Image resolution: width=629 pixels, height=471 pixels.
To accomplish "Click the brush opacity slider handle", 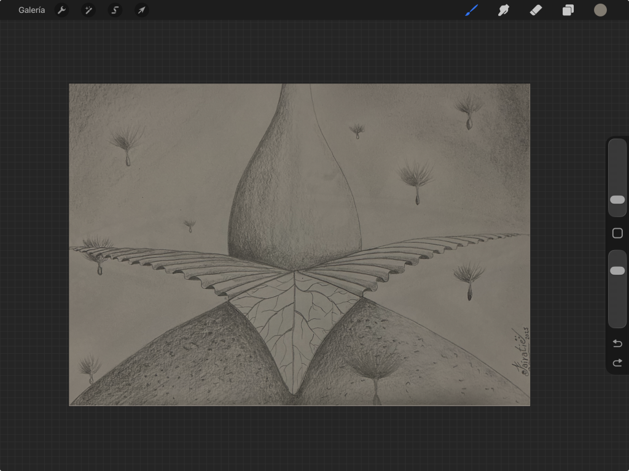I will coord(617,270).
